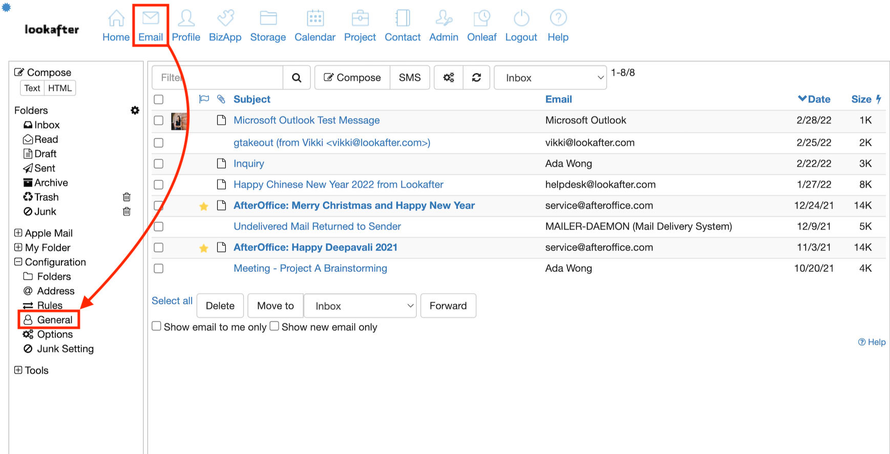The width and height of the screenshot is (890, 454).
Task: Open the Inbox folder dropdown in toolbar
Action: pyautogui.click(x=550, y=78)
